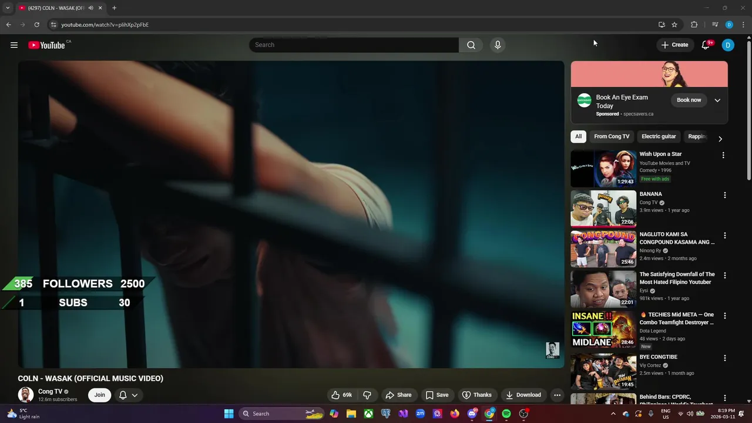Click the channel watermark on the video
This screenshot has height=423, width=752.
point(552,350)
